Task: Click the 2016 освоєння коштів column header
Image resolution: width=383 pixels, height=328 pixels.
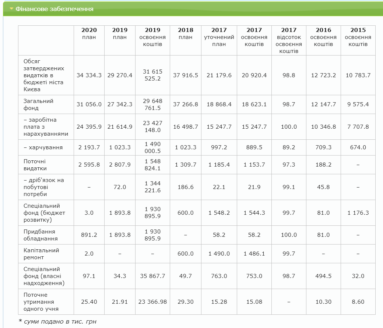Action: [323, 37]
